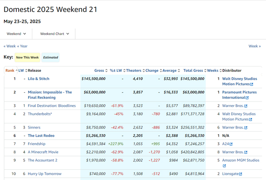Go to previous week link

point(10,46)
